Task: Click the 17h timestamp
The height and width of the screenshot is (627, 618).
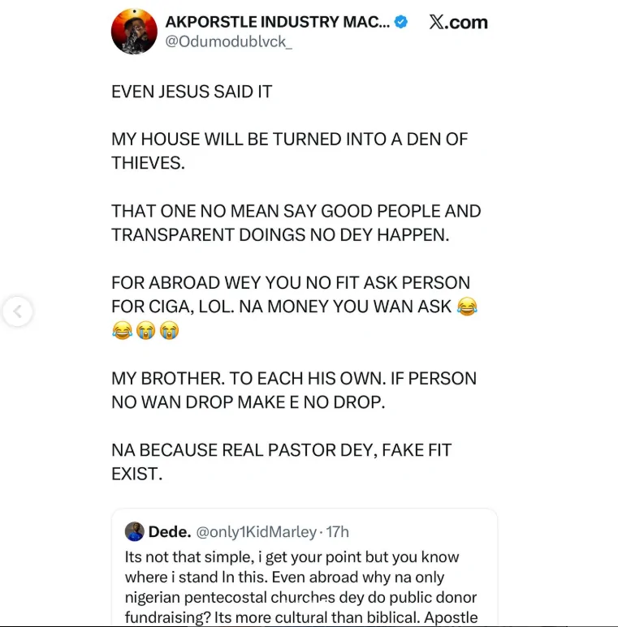Action: click(x=335, y=532)
